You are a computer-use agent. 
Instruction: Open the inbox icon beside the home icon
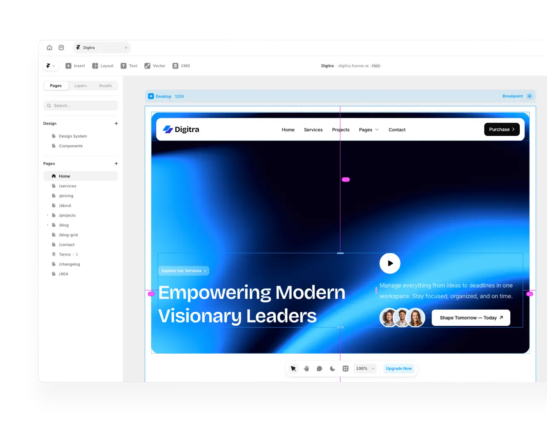click(x=61, y=48)
